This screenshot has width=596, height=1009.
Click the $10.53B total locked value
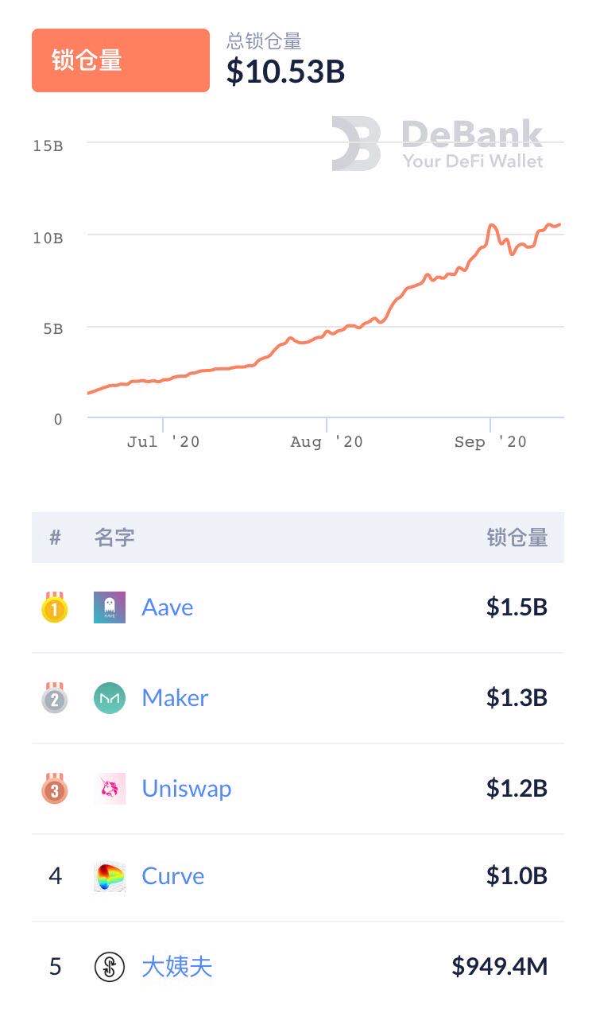coord(286,72)
